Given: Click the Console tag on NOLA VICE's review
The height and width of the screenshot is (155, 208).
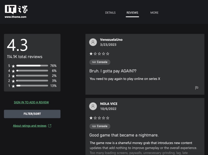Looking at the screenshot, I should click(100, 126).
